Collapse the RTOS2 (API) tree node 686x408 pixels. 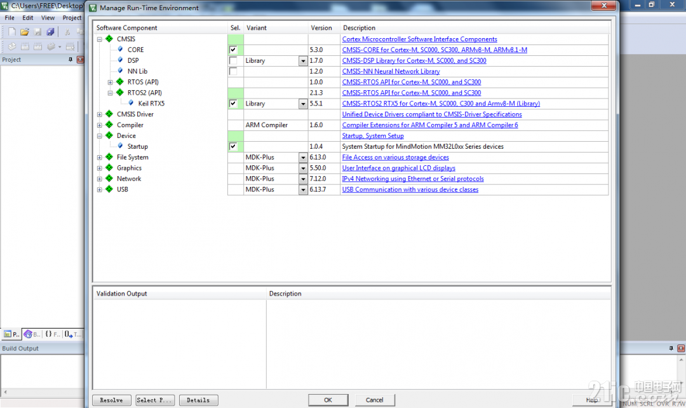coord(111,93)
